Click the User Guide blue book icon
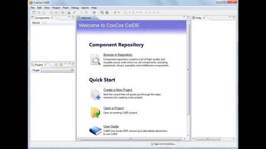Screen dimensions: 266x149 (x=96, y=130)
